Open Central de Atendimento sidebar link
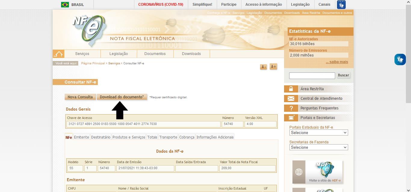The image size is (411, 192). [x=321, y=99]
